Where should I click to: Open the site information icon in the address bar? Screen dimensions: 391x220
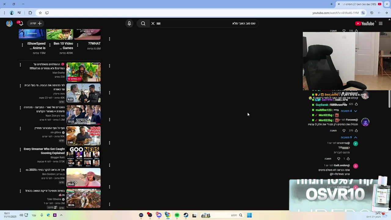363,13
